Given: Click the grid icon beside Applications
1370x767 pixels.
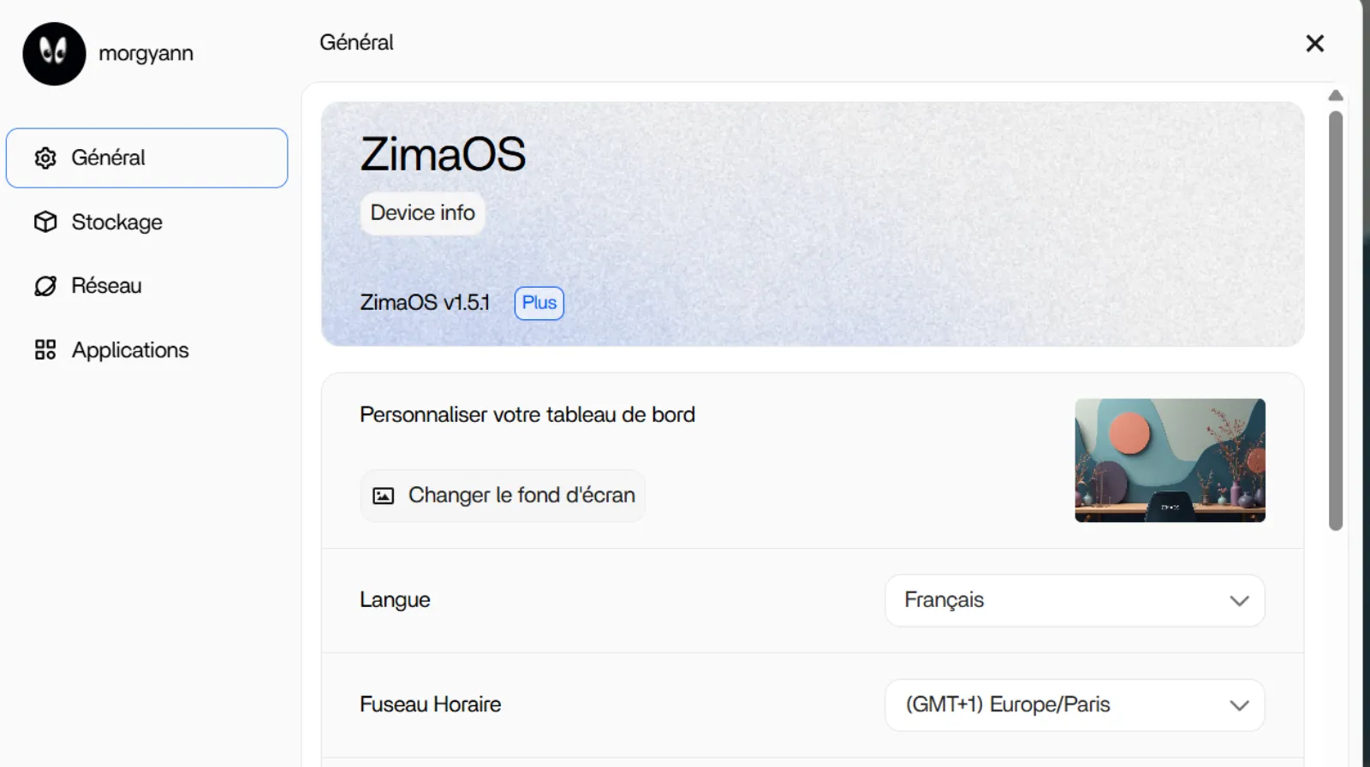Looking at the screenshot, I should click(45, 350).
